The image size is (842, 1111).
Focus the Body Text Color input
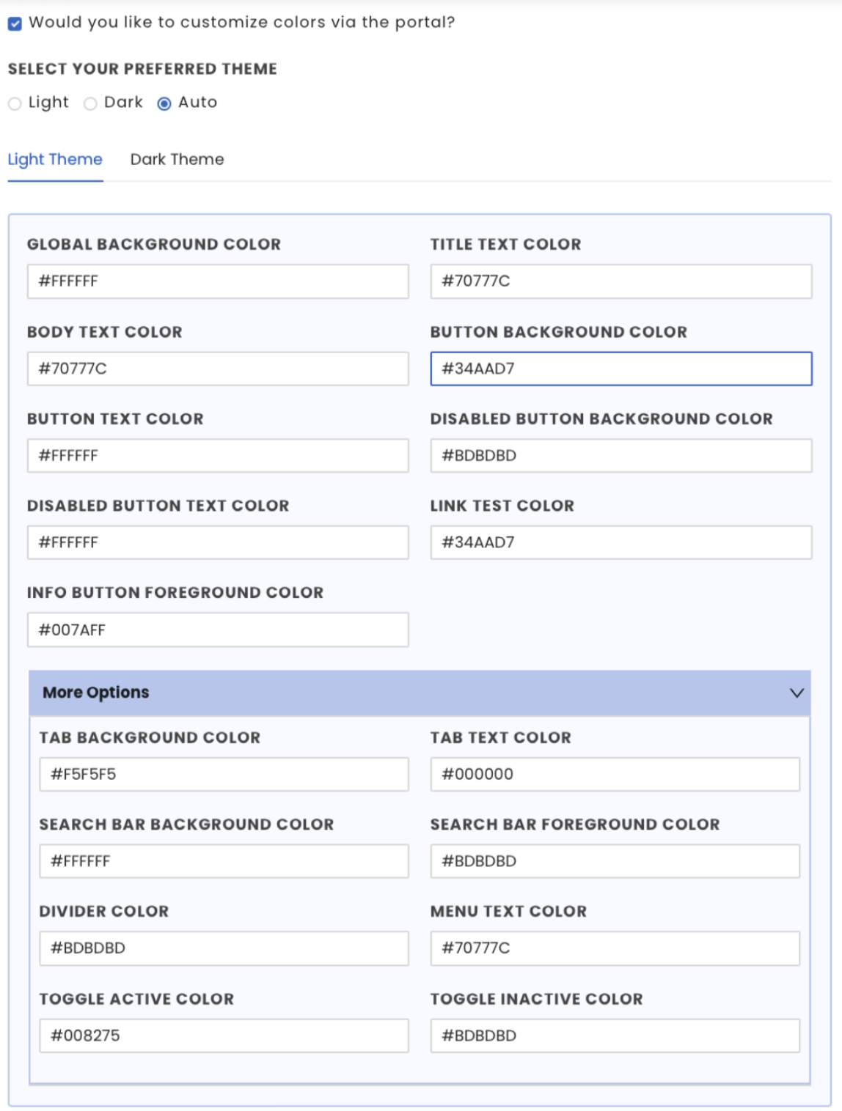[x=218, y=369]
